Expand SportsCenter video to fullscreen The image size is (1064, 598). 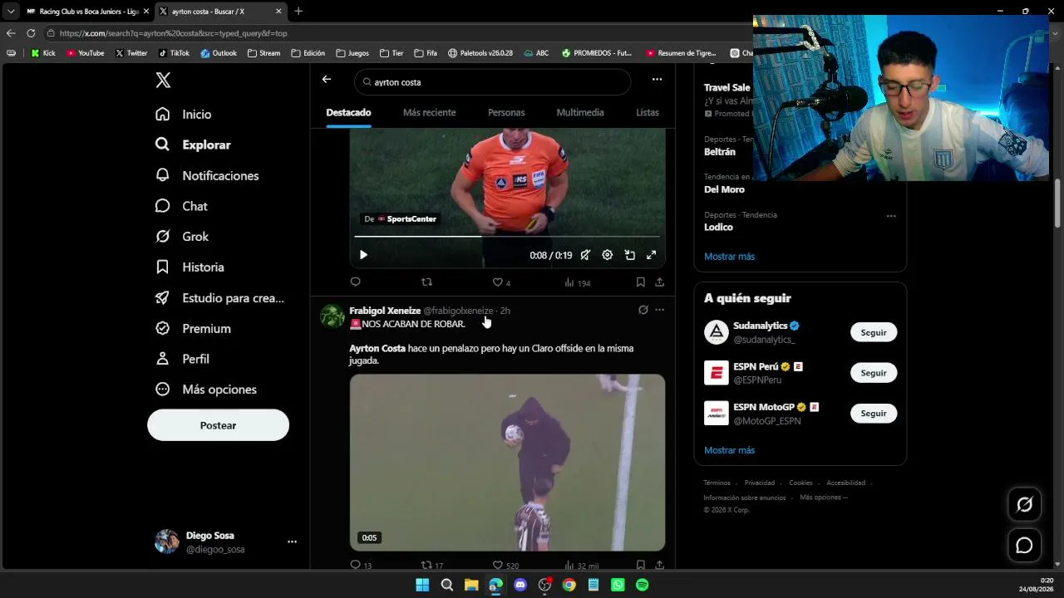652,255
